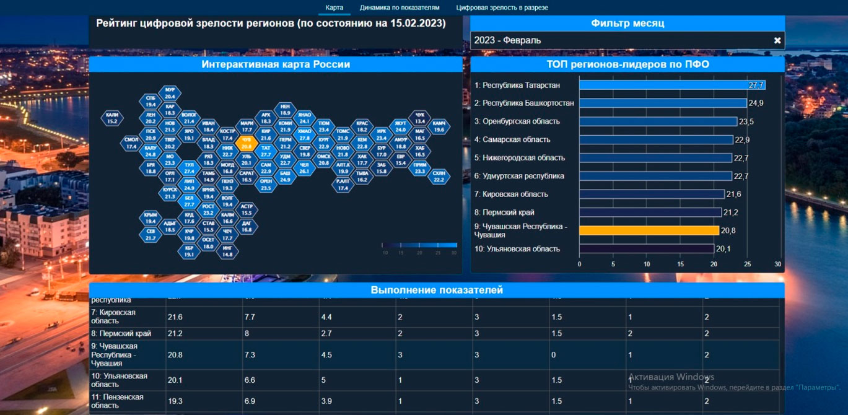The width and height of the screenshot is (848, 415).
Task: Click the ING 14.8 hexagon tile
Action: pos(227,251)
